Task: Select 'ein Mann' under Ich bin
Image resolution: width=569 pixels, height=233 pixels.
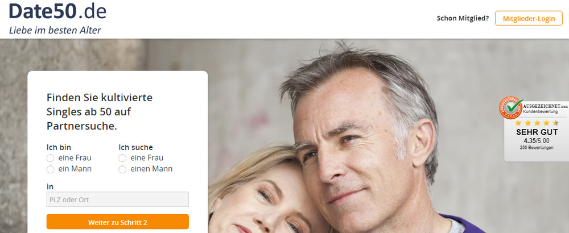Action: (51, 169)
